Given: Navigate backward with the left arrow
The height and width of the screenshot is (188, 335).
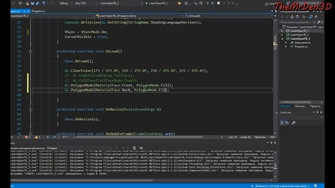Looking at the screenshot, I should pos(48,137).
